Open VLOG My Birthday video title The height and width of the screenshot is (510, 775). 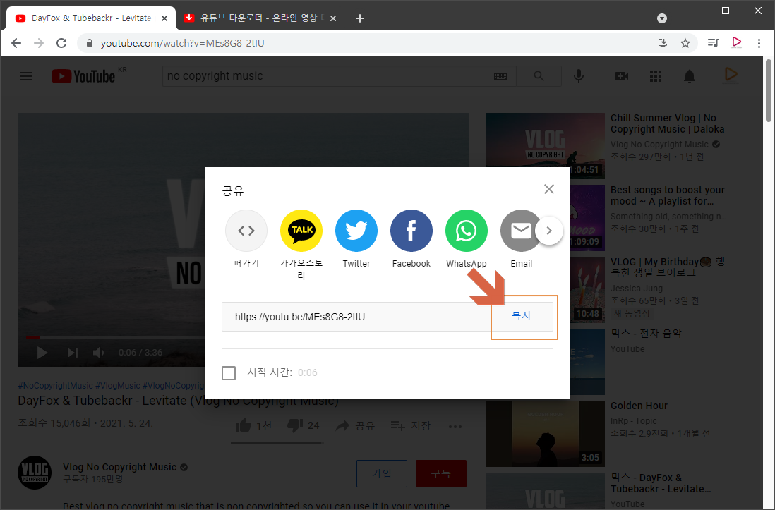pos(667,267)
